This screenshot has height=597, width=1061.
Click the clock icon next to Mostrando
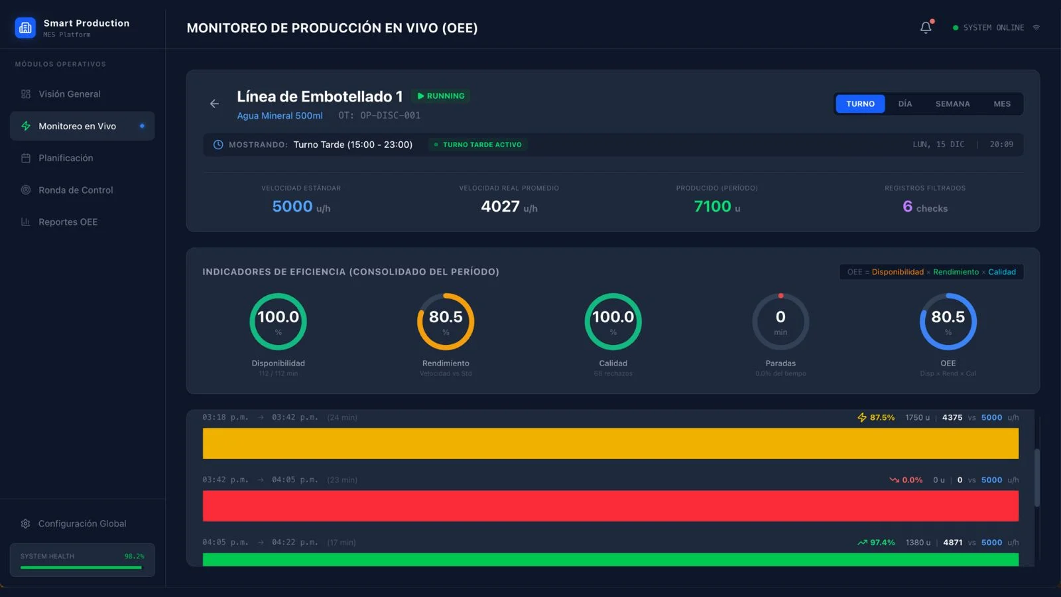click(218, 145)
